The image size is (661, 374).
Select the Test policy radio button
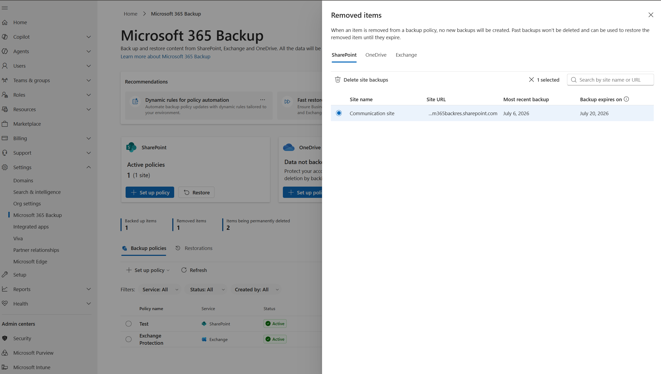[129, 324]
